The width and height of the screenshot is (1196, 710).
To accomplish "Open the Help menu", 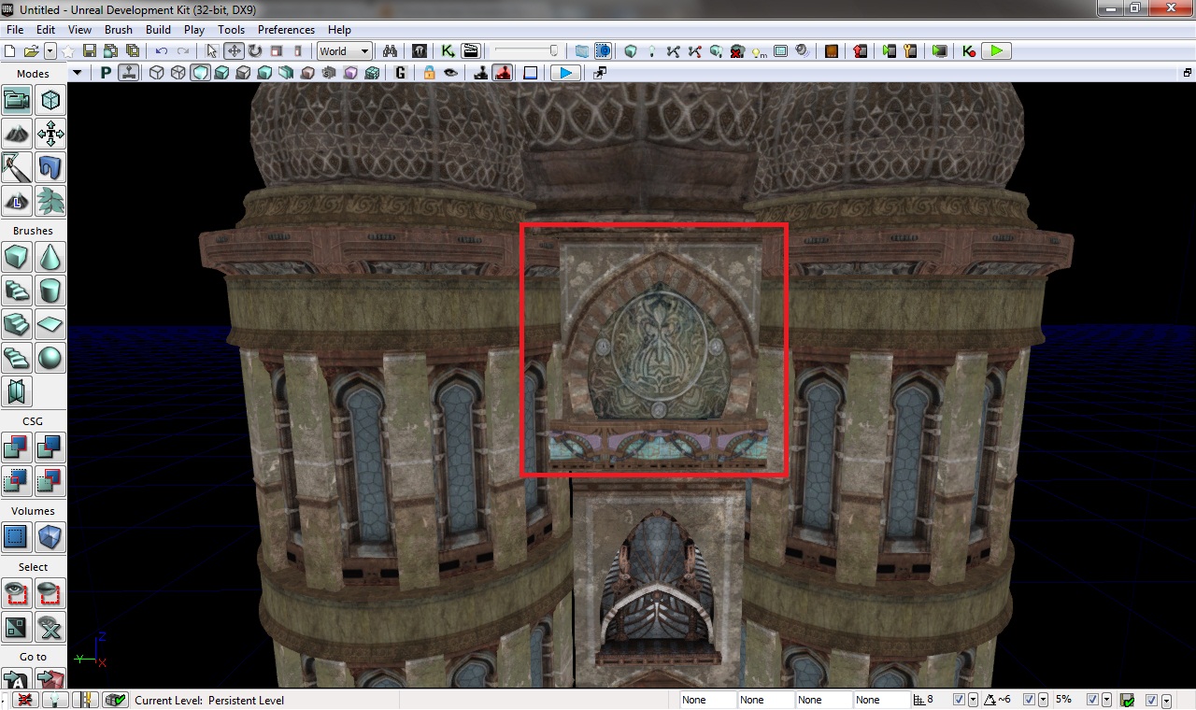I will tap(340, 30).
